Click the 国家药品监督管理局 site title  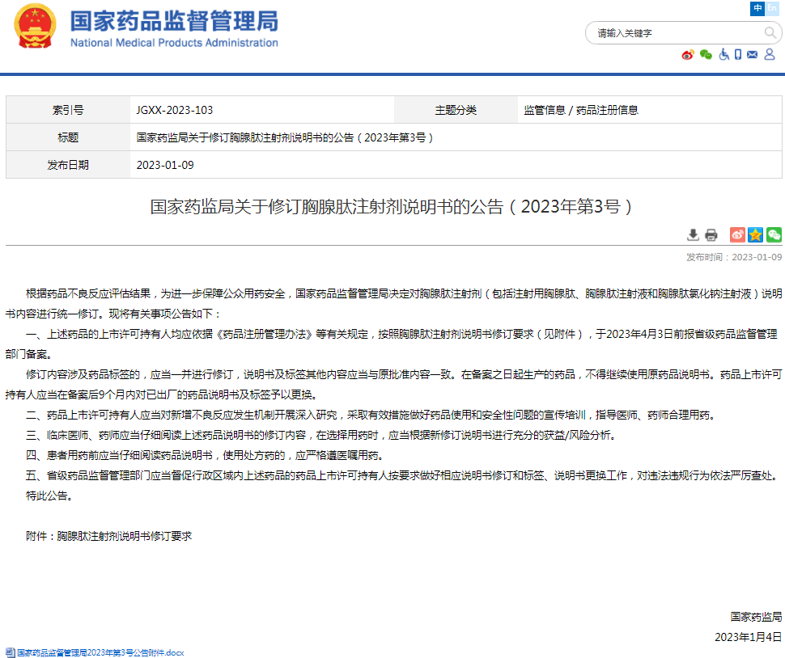tap(174, 21)
